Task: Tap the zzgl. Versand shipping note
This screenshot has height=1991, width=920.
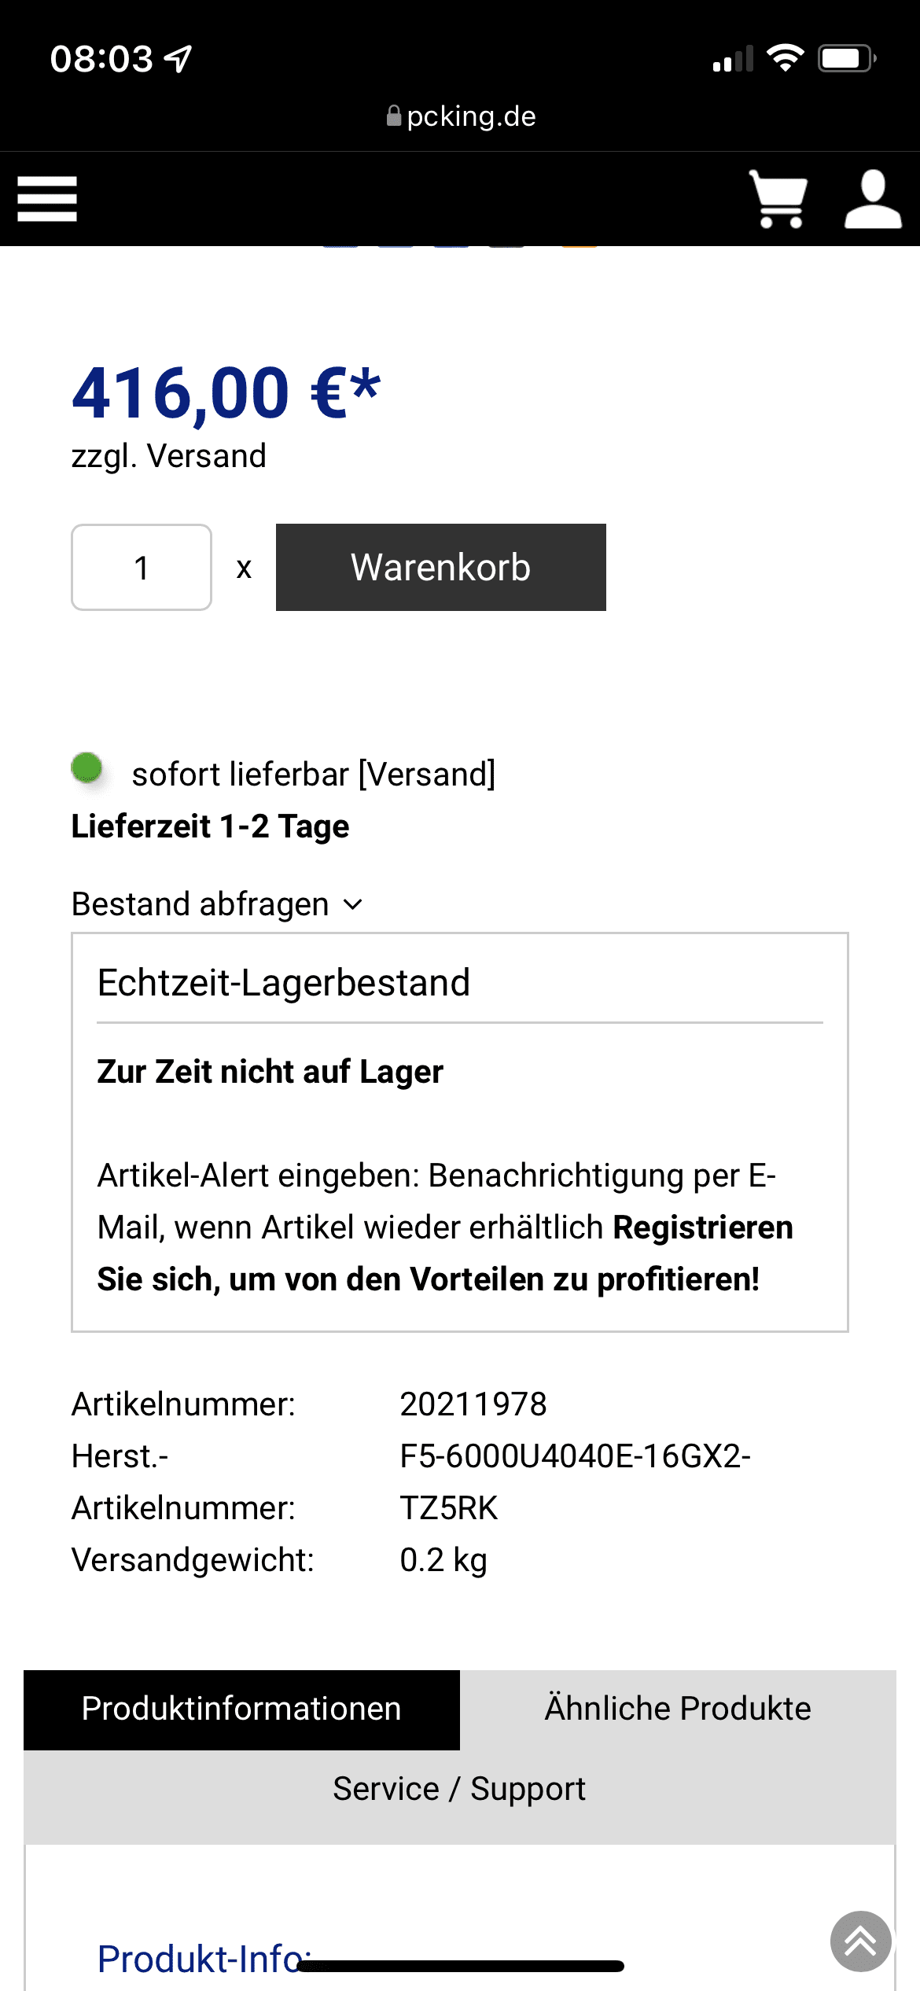Action: [x=168, y=456]
